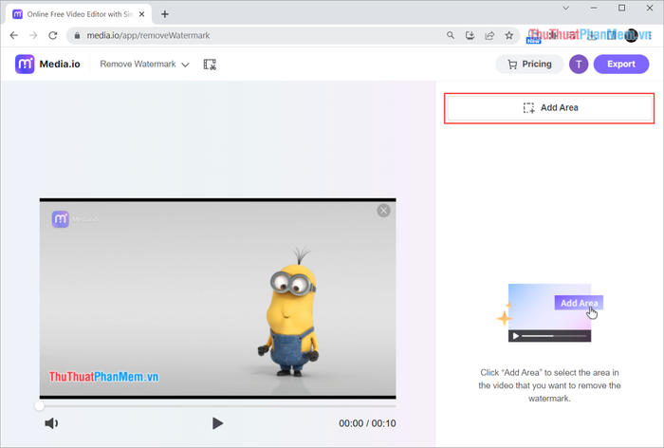The width and height of the screenshot is (664, 448).
Task: Close the video with the X button
Action: click(x=383, y=211)
